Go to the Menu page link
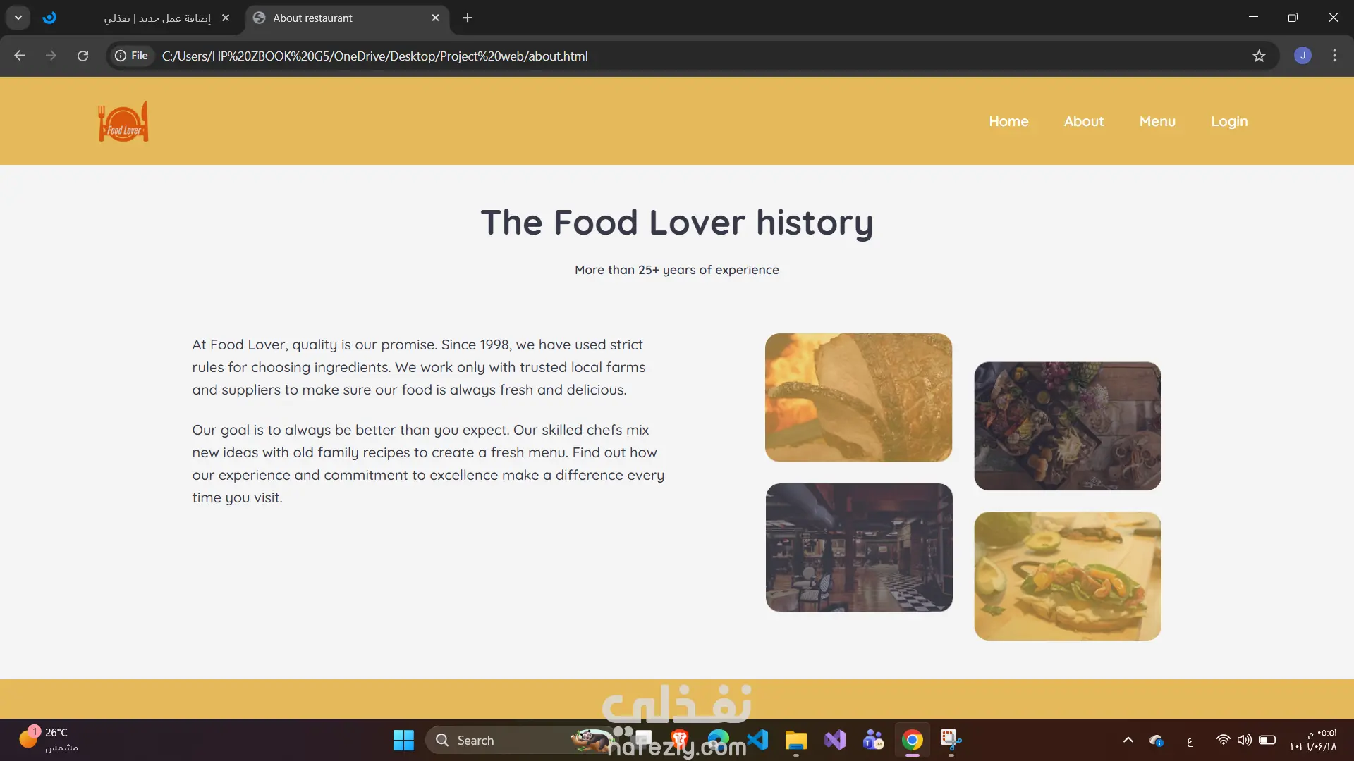This screenshot has height=761, width=1354. 1157,121
